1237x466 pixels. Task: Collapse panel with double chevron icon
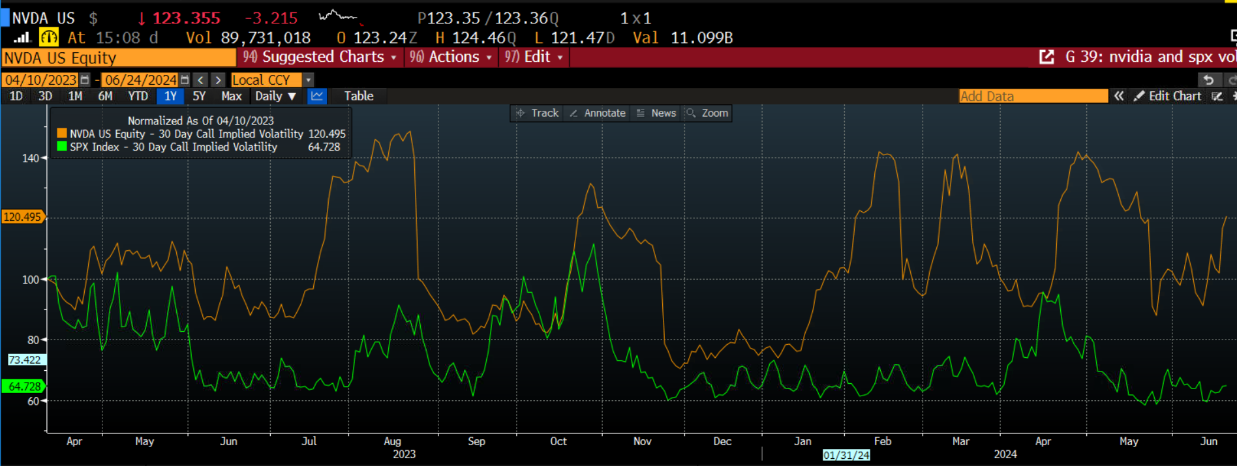click(x=1119, y=96)
